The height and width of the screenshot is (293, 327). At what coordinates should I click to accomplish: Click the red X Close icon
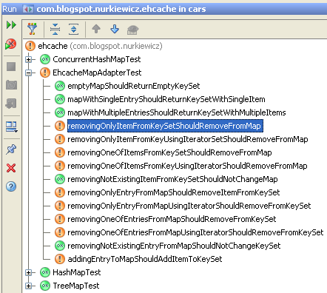[11, 168]
